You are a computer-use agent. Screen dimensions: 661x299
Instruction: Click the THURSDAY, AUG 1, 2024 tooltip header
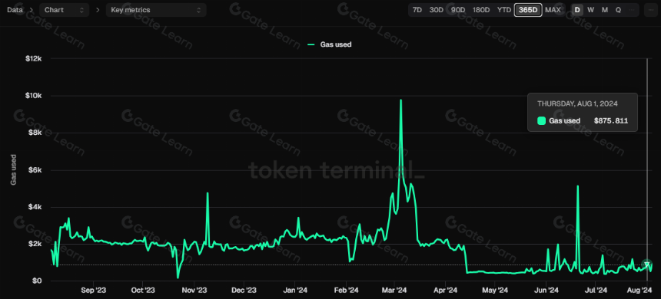[577, 103]
